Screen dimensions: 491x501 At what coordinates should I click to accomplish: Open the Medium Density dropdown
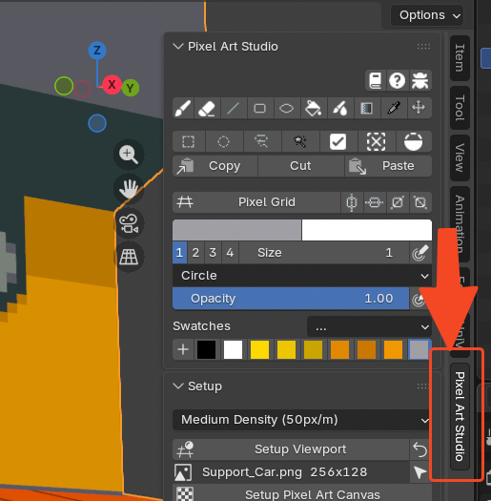[x=302, y=420]
